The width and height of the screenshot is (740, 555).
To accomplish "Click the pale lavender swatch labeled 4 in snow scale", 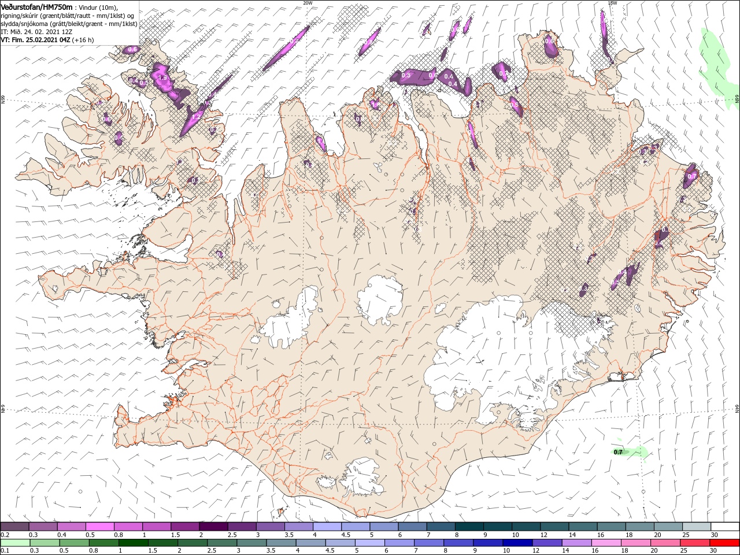I will coord(327,527).
